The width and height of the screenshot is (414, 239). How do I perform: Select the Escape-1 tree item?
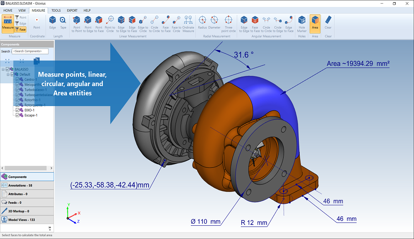[x=31, y=115]
